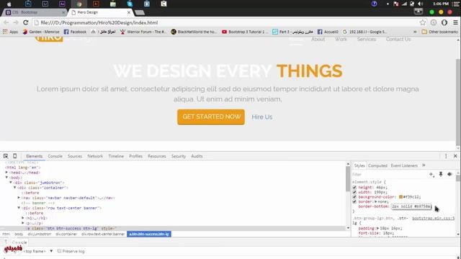Expand the h1 element node
461x259 pixels.
pos(23,218)
